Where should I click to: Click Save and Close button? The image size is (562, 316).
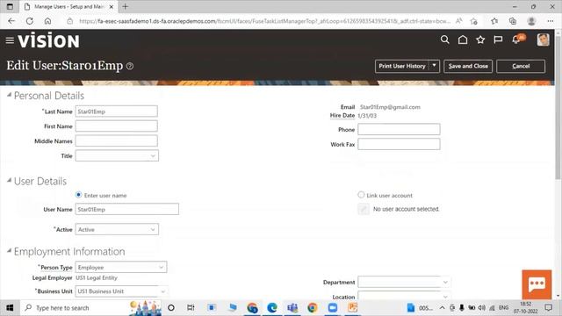pyautogui.click(x=468, y=66)
